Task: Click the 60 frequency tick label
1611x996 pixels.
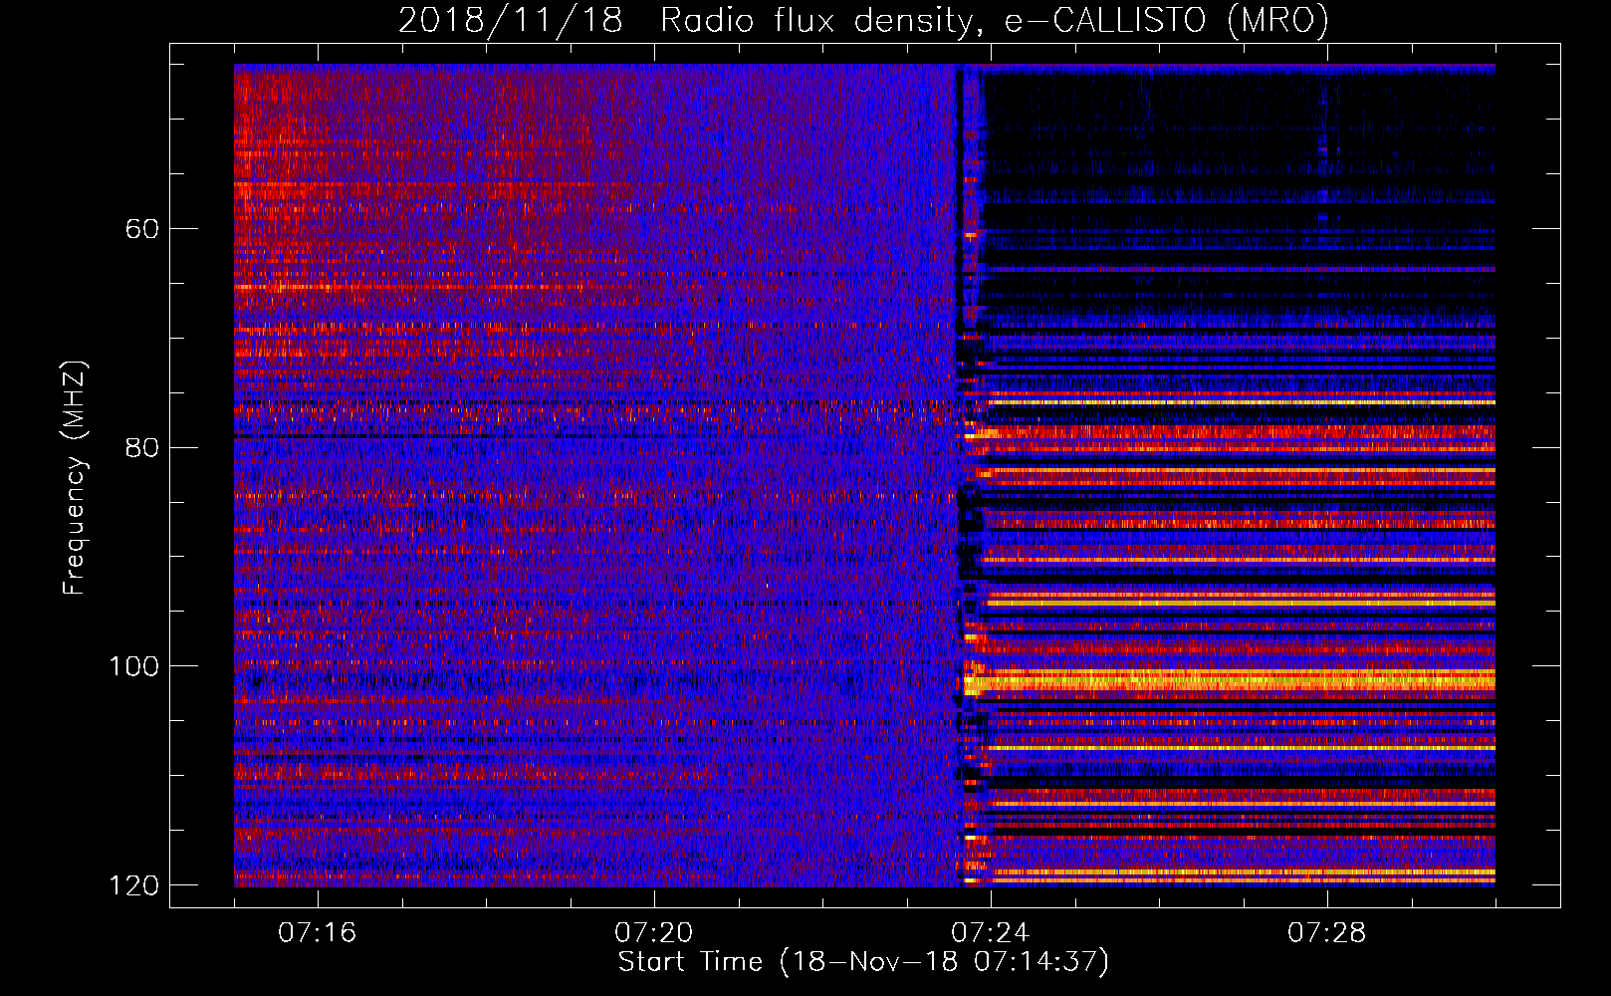Action: tap(142, 229)
